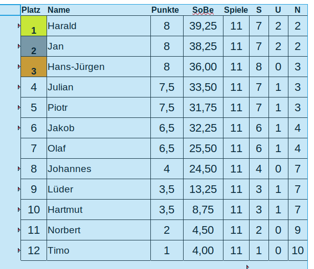Click the Platz column header
This screenshot has height=269, width=314.
pyautogui.click(x=31, y=10)
